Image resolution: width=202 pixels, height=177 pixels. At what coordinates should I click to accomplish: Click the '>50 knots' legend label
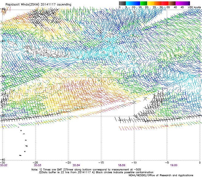click(x=194, y=7)
